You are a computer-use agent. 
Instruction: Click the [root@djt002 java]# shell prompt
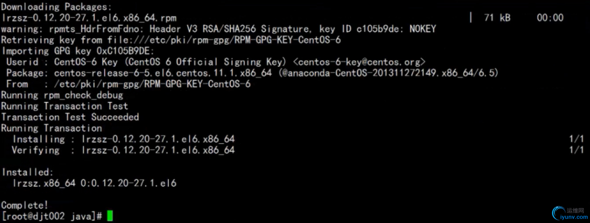coord(52,216)
